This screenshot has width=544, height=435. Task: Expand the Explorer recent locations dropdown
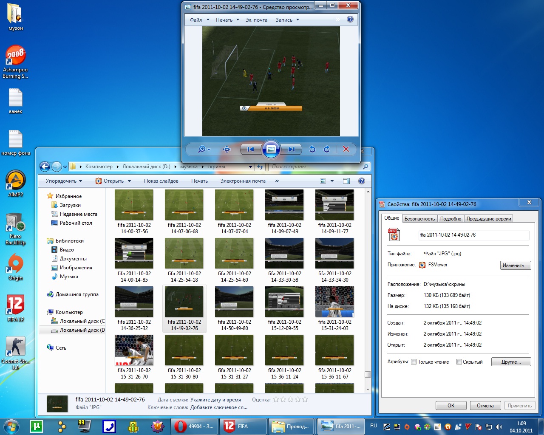point(65,167)
